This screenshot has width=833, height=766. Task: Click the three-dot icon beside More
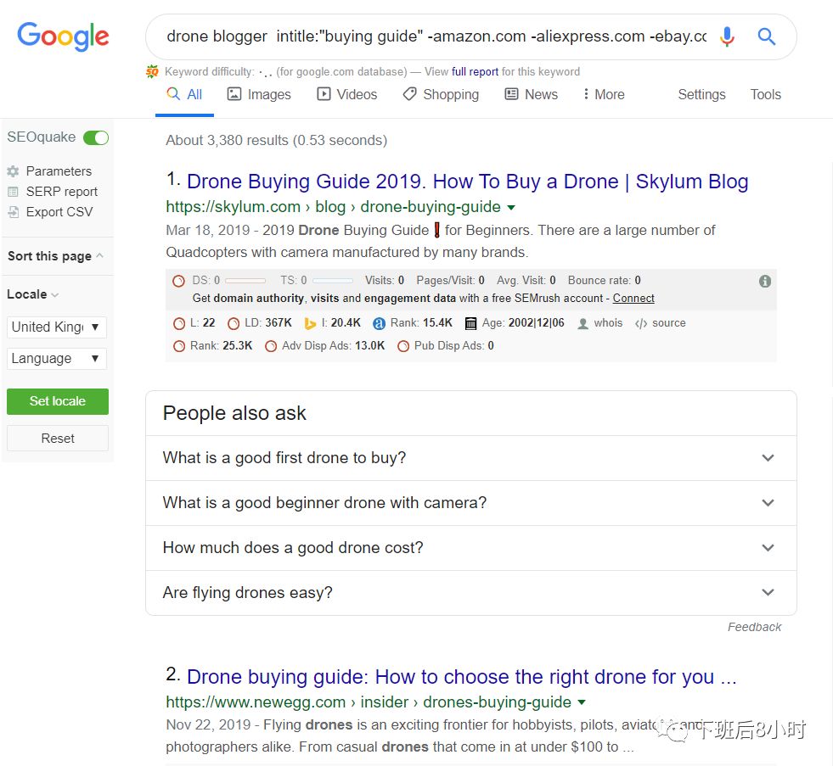click(585, 94)
